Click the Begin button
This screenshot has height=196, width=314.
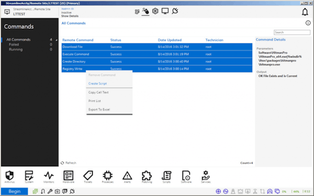coord(15,191)
